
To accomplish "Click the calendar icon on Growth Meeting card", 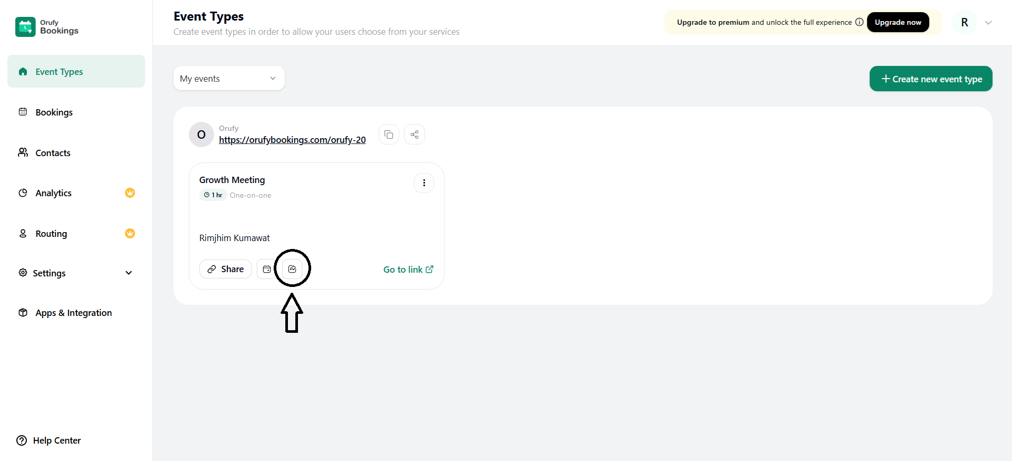I will click(x=267, y=269).
